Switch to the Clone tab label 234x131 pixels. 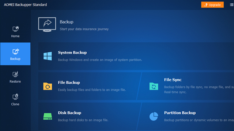click(x=15, y=104)
